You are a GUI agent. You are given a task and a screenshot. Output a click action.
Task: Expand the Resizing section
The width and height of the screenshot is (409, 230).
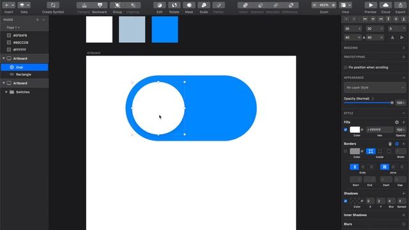coord(403,48)
